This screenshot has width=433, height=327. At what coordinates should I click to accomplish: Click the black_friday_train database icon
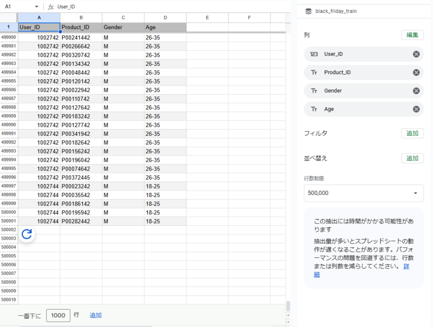(x=309, y=11)
